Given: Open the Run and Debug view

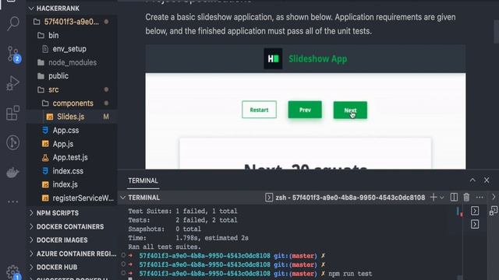Looking at the screenshot, I should [12, 83].
